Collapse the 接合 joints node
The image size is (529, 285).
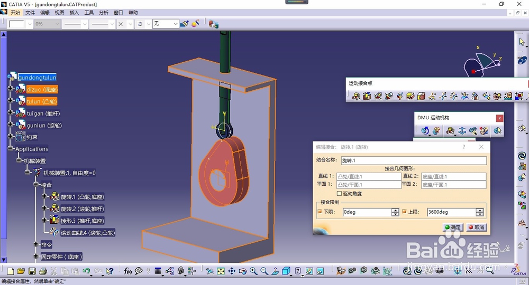point(36,184)
